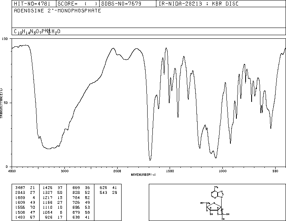Select peak entry 1327 in table

pyautogui.click(x=53, y=192)
